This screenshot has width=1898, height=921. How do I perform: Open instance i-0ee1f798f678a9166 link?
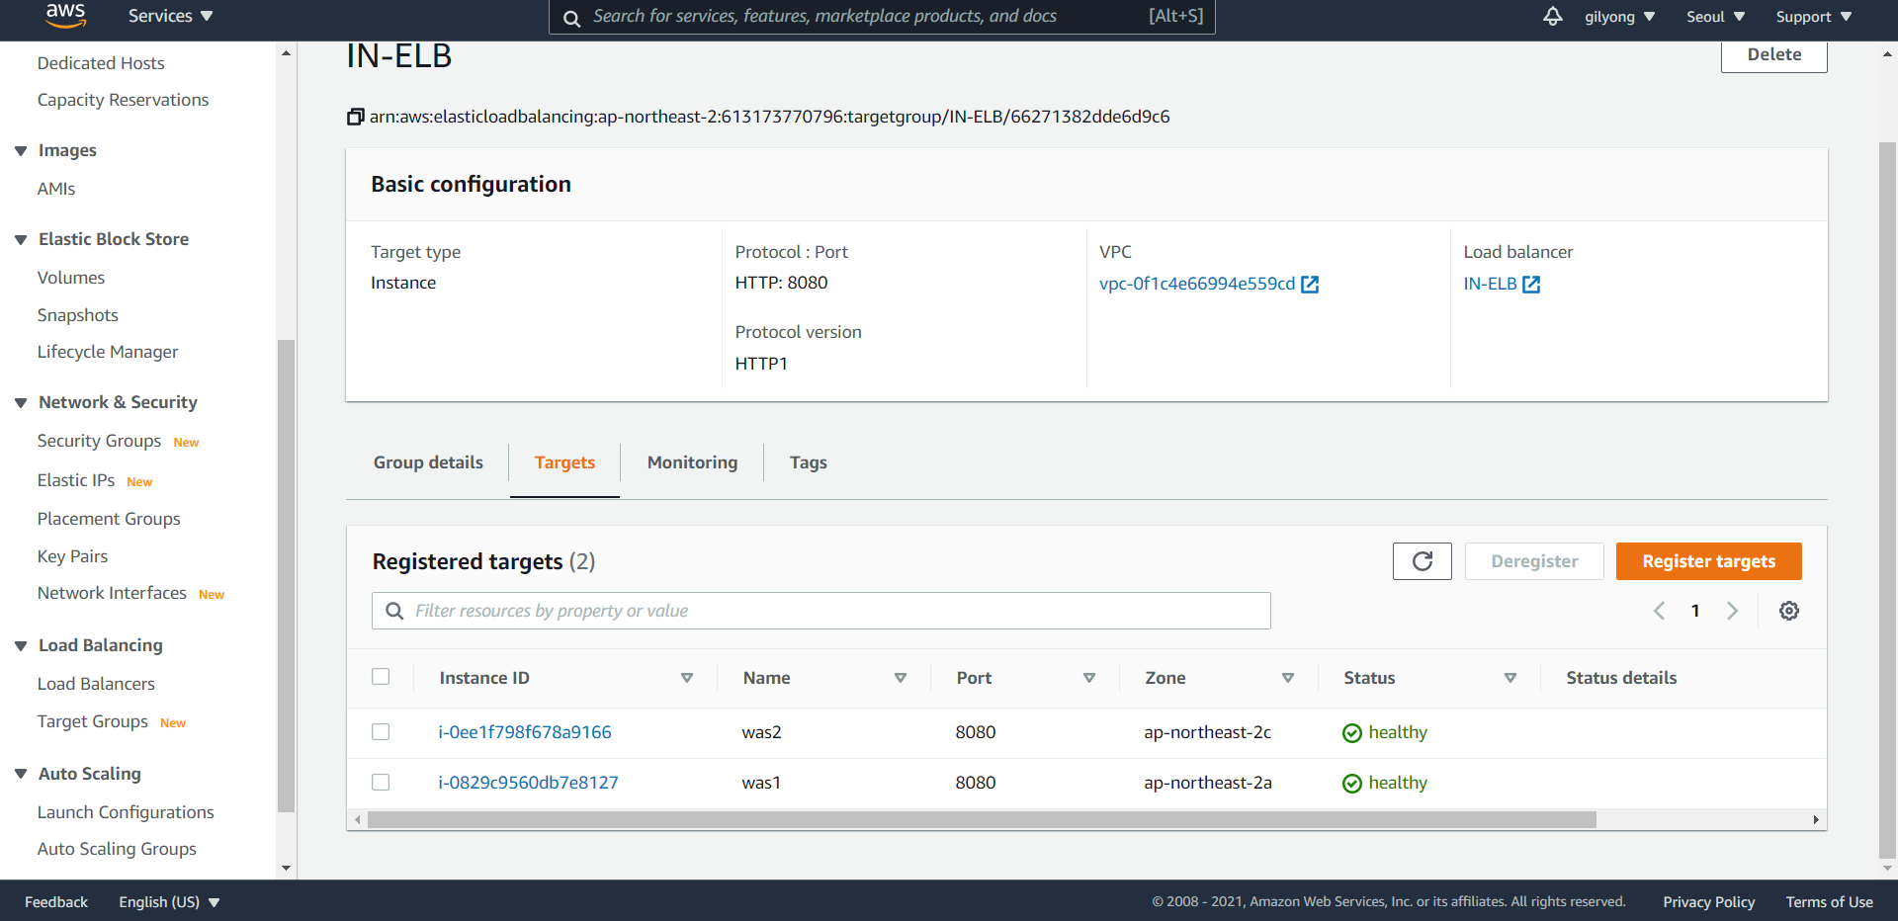[525, 732]
